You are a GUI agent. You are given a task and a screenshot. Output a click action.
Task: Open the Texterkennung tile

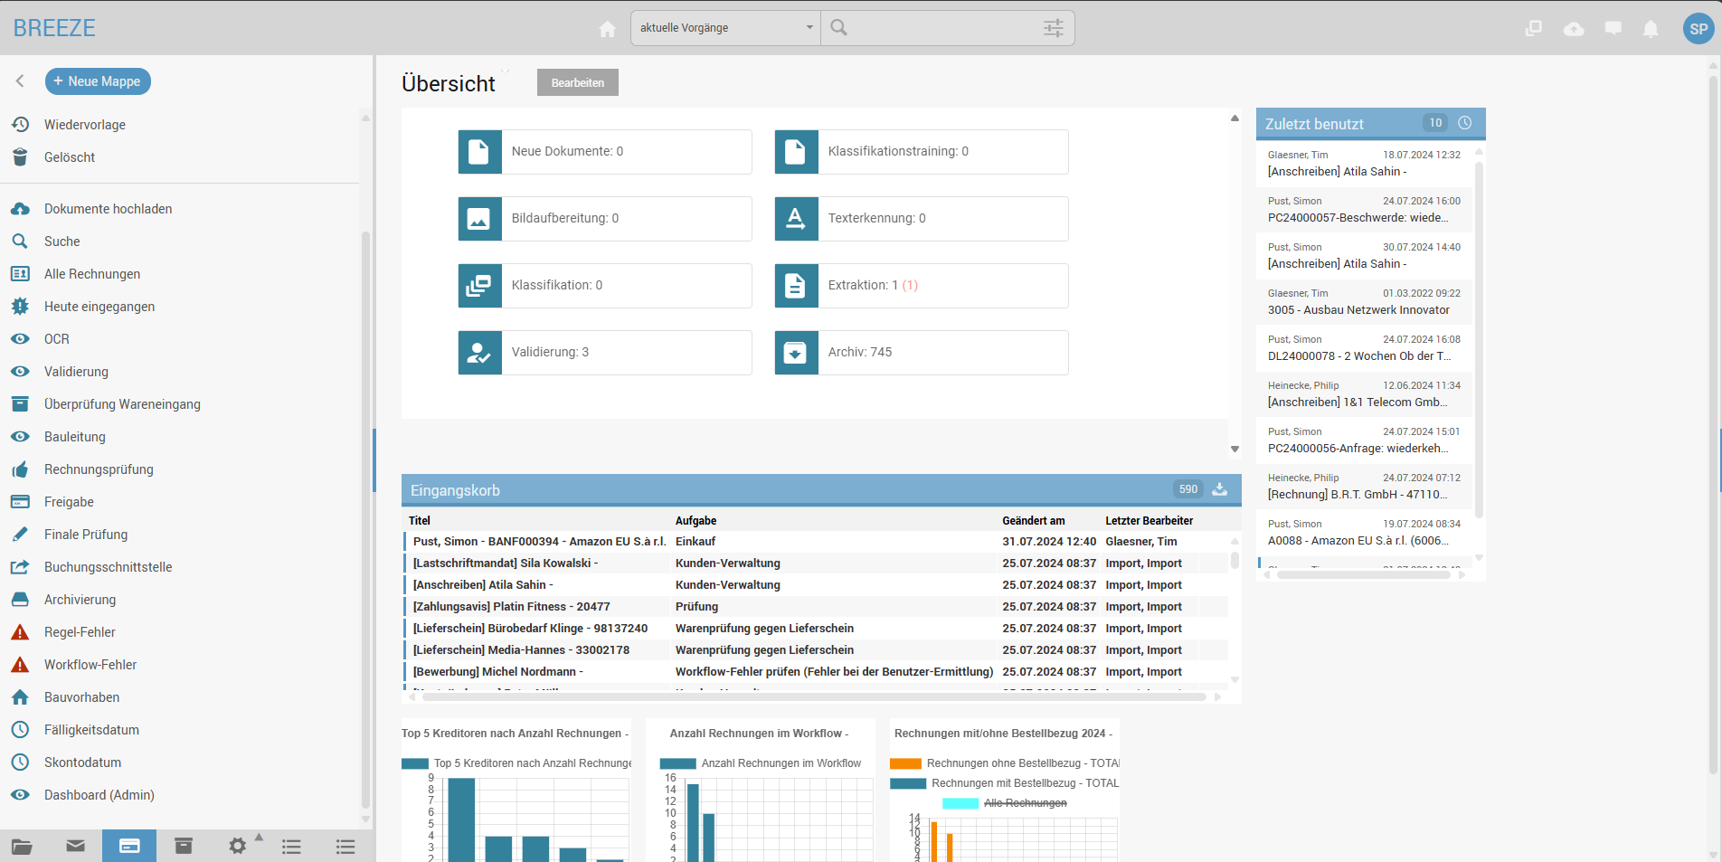[x=922, y=218]
